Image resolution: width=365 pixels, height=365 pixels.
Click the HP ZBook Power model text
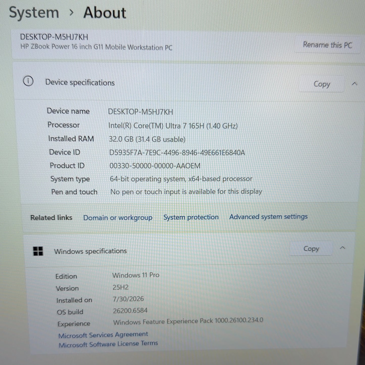tap(96, 47)
